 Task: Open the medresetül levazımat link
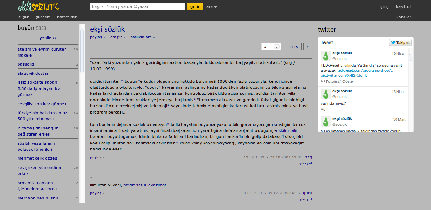pyautogui.click(x=145, y=185)
